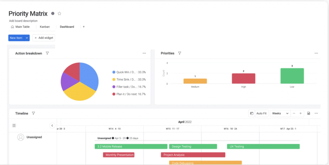Open the Weeks time scale dropdown
Image resolution: width=329 pixels, height=165 pixels.
tap(280, 113)
